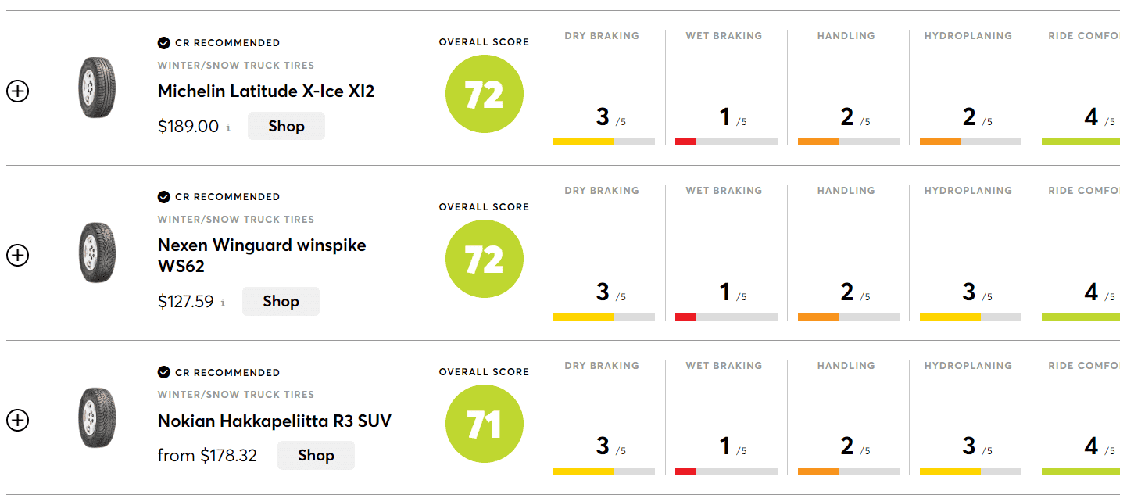
Task: Click the Nexen tire thumbnail image
Action: pos(97,253)
